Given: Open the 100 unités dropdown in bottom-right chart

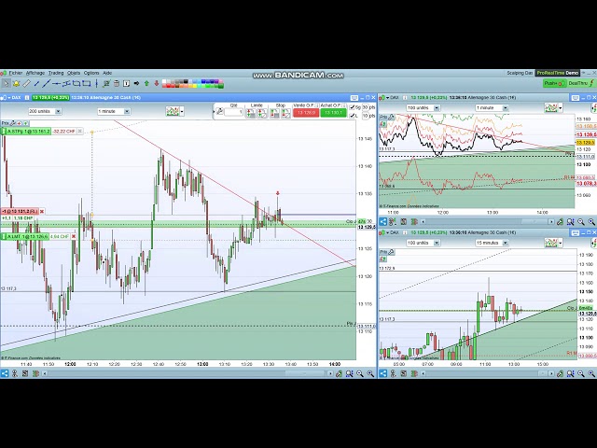Looking at the screenshot, I should (423, 243).
